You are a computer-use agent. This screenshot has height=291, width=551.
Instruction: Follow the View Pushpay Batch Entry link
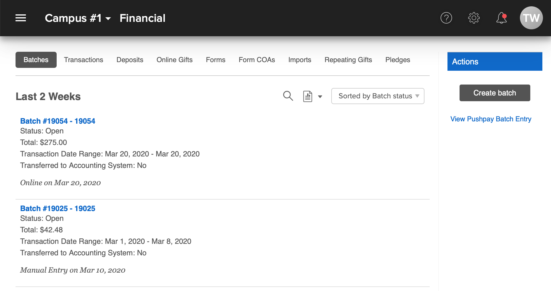coord(491,119)
